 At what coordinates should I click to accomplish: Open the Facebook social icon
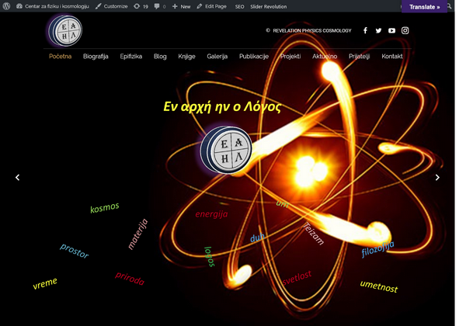(365, 31)
